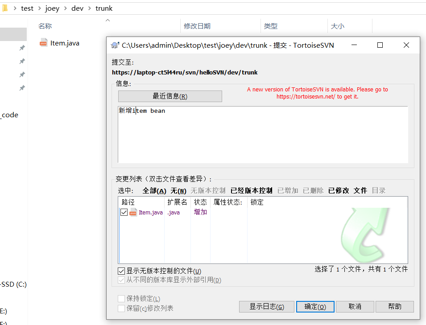Click the TortoiseSVN turtle icon in title bar
This screenshot has height=325, width=426.
click(x=115, y=45)
